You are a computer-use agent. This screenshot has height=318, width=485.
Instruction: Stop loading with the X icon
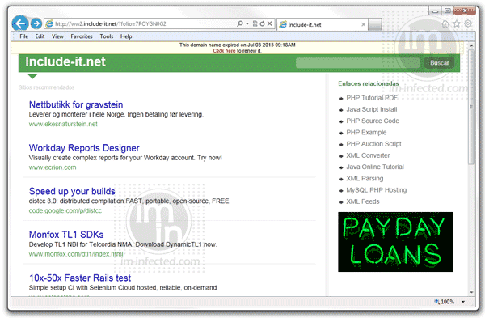[270, 23]
